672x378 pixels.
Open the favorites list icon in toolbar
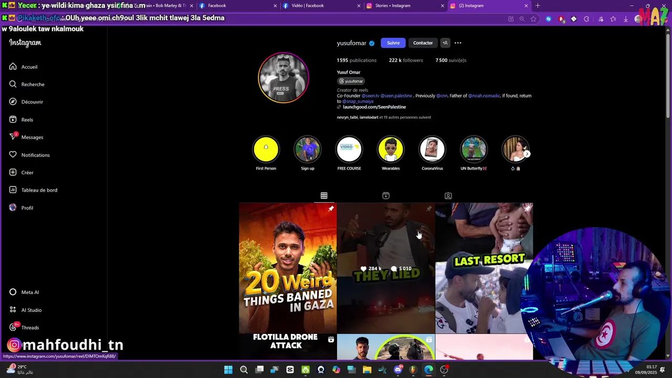click(613, 19)
